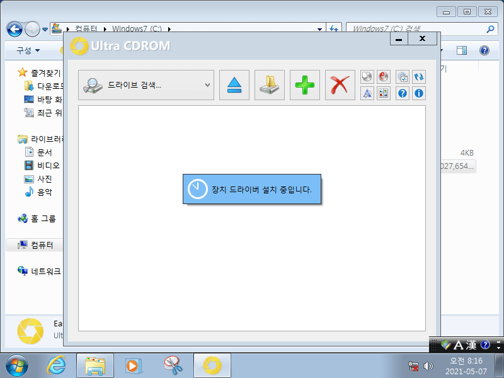Viewport: 504px width, 378px height.
Task: Select 컴퓨터 in the navigation pane
Action: 35,245
